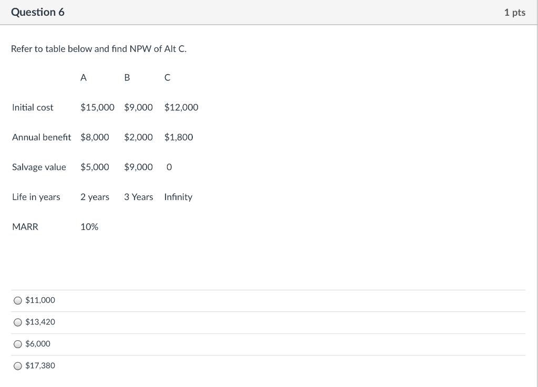Click the "Infinity" life cell
This screenshot has width=538, height=387.
coord(178,197)
